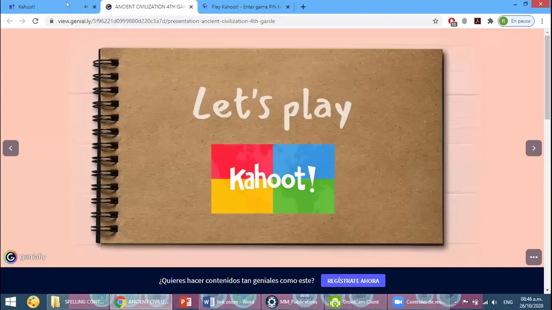Open PowerPoint from the taskbar
The width and height of the screenshot is (552, 310).
(x=186, y=302)
